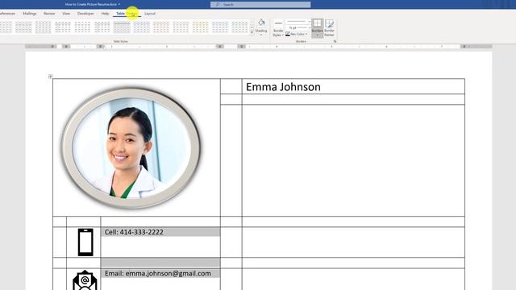
Task: Open the document title dropdown in the title bar
Action: (119, 5)
